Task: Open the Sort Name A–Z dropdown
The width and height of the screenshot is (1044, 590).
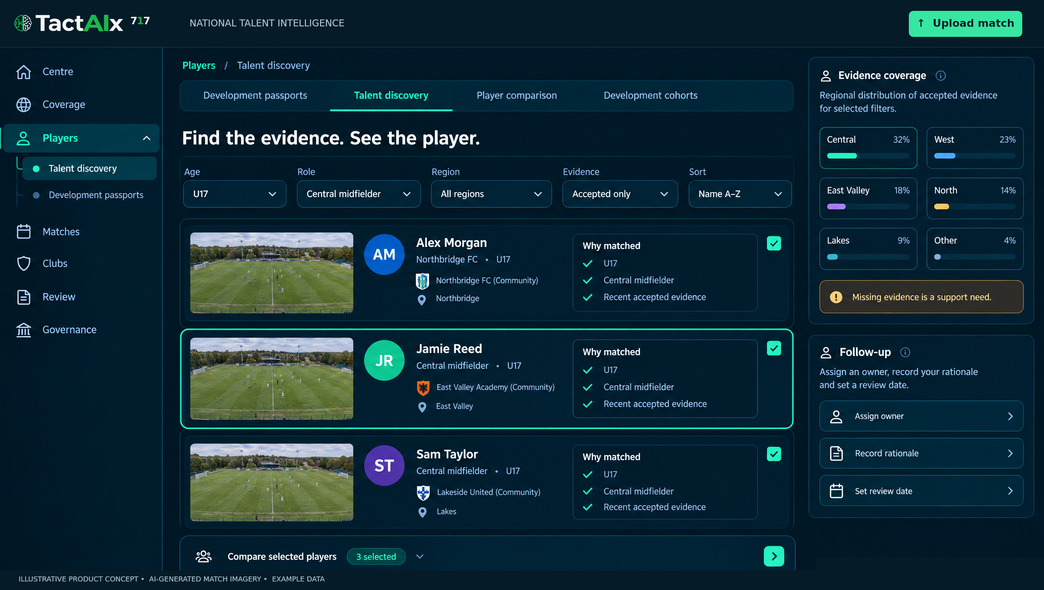Action: [739, 194]
